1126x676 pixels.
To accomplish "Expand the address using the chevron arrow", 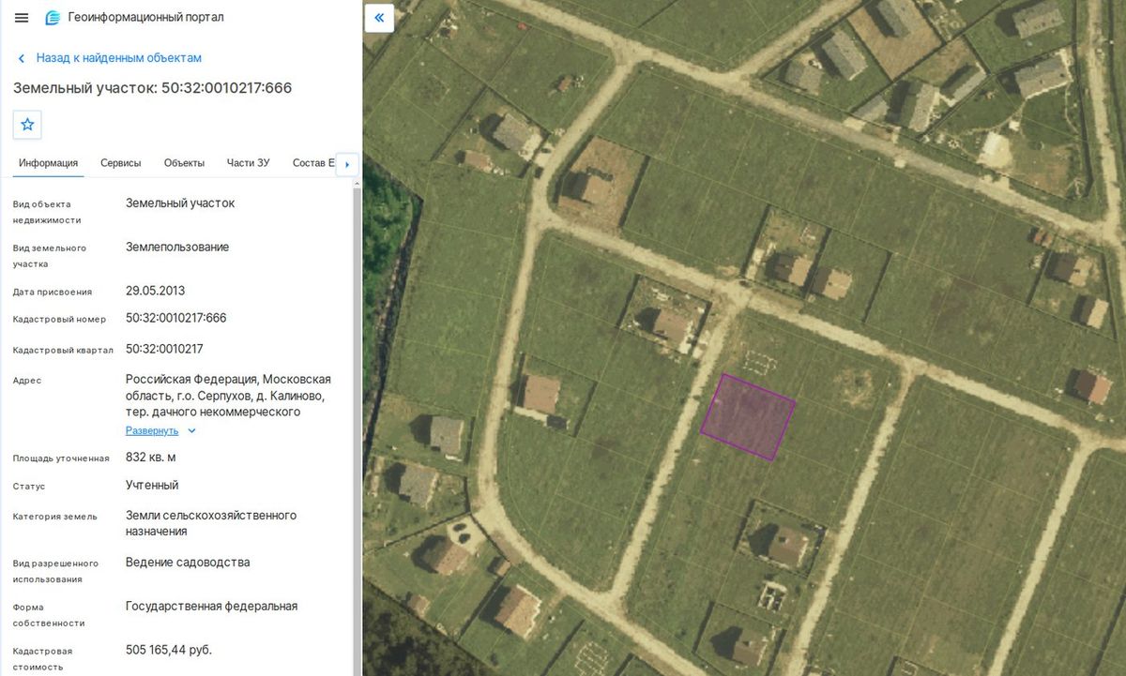I will [x=191, y=430].
